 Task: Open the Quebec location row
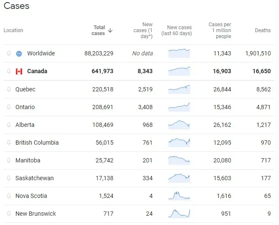click(x=25, y=89)
